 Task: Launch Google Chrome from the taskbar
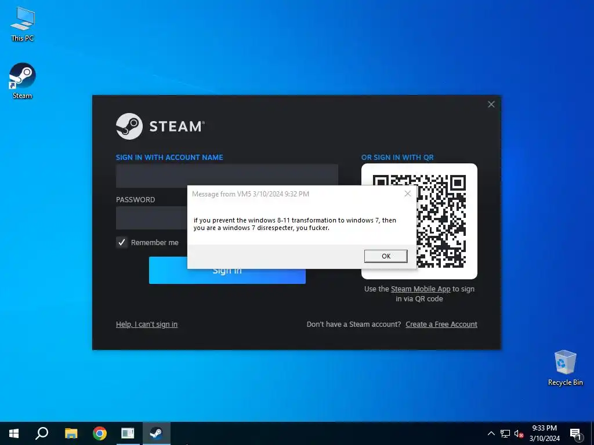pos(100,433)
